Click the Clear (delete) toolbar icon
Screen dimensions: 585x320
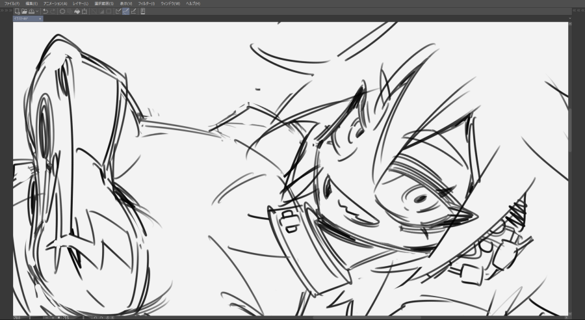pyautogui.click(x=62, y=11)
